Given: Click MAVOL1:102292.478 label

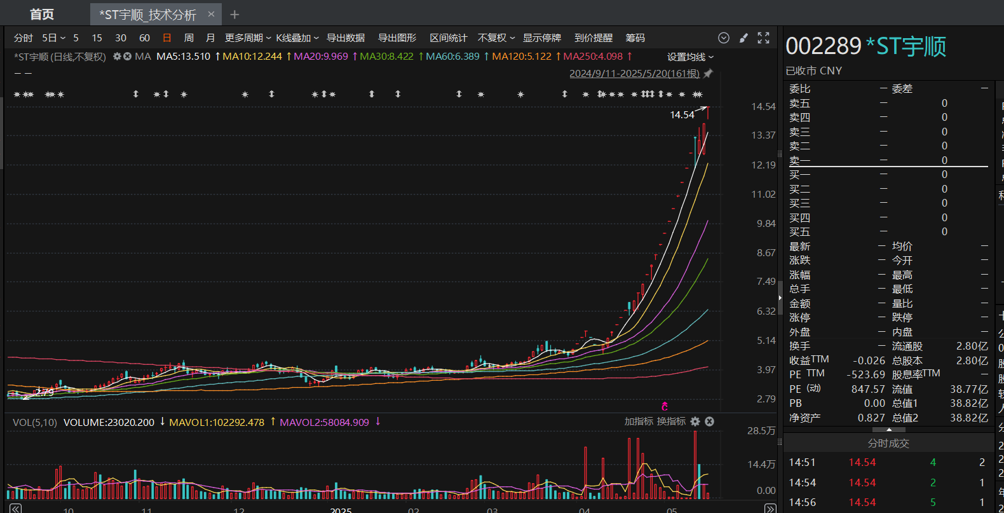Looking at the screenshot, I should pyautogui.click(x=217, y=422).
